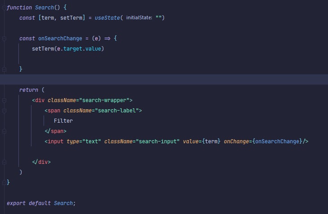Click 'className' on the input tag
The width and height of the screenshot is (328, 214).
(x=118, y=141)
